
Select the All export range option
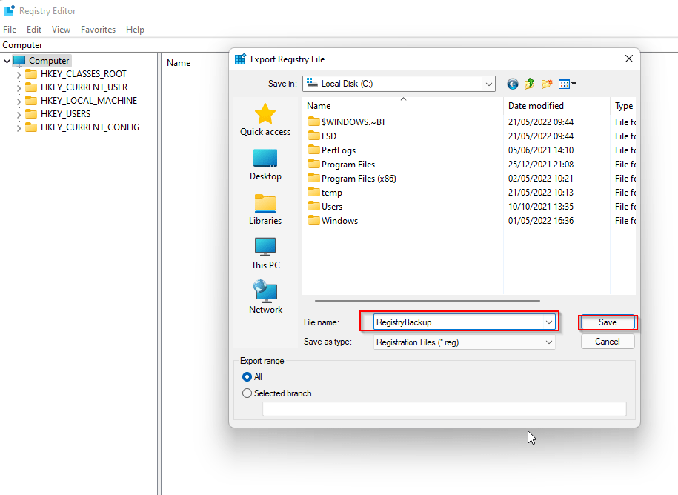pos(247,377)
